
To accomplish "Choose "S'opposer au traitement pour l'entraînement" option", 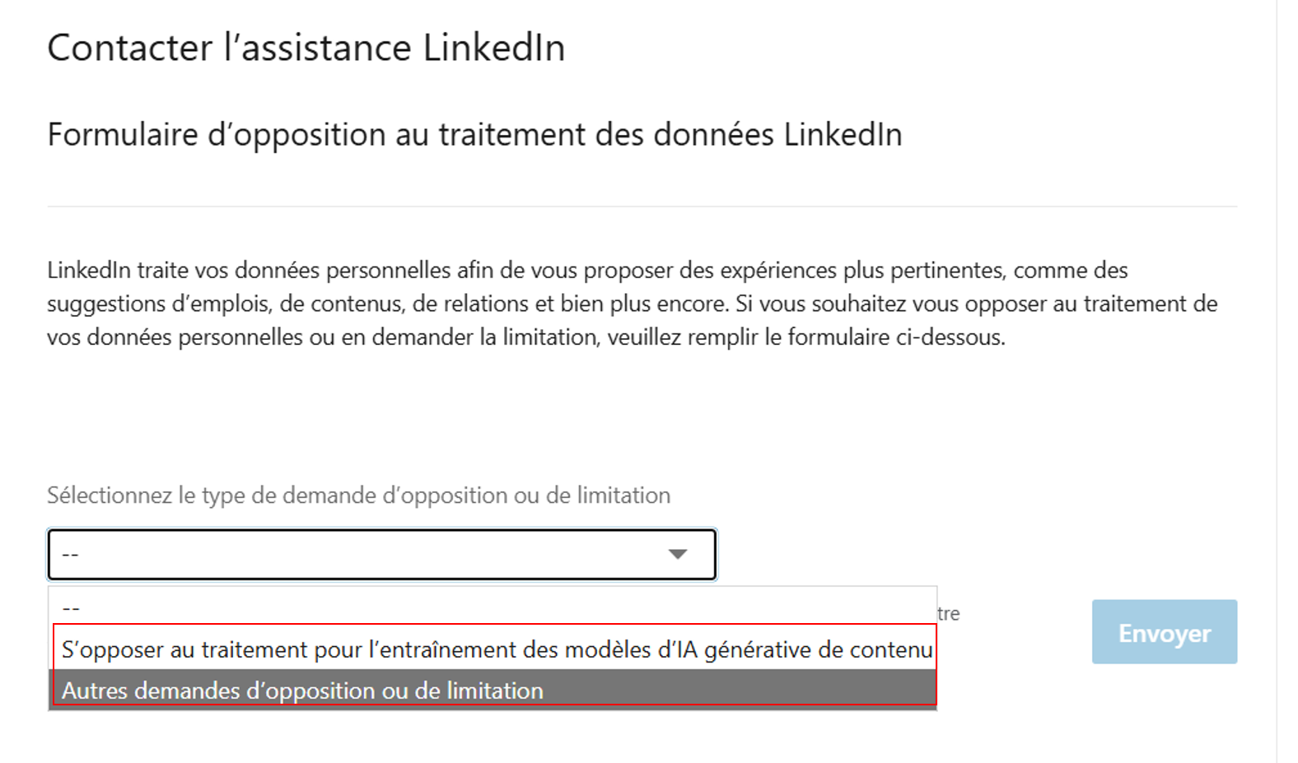I will (x=494, y=649).
